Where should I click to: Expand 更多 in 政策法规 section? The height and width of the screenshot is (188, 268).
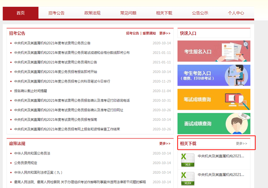point(165,144)
